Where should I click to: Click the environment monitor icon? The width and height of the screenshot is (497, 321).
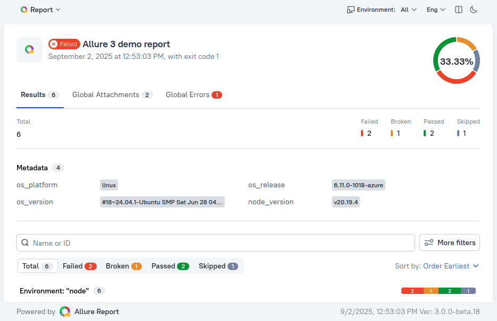pos(350,10)
